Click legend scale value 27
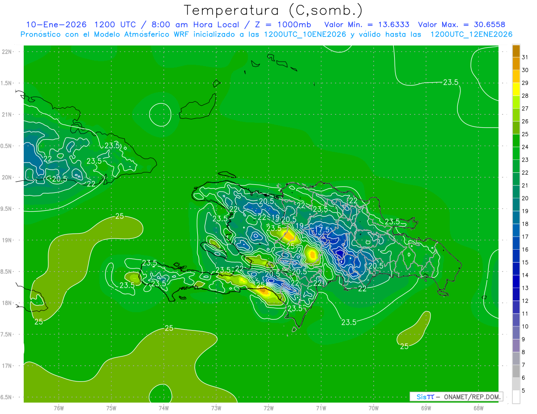The width and height of the screenshot is (537, 414). point(525,109)
